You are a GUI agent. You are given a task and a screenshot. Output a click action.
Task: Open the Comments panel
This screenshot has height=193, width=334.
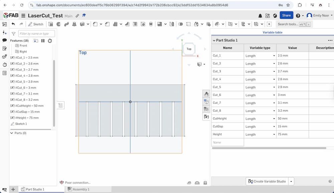click(x=4, y=40)
